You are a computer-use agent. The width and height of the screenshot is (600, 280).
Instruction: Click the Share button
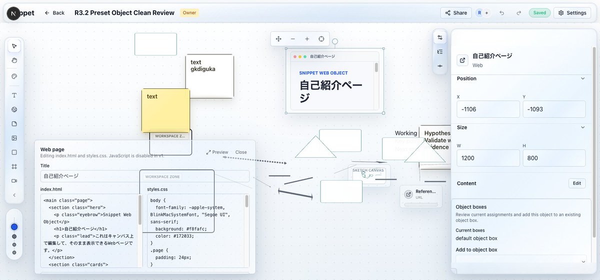pos(456,13)
